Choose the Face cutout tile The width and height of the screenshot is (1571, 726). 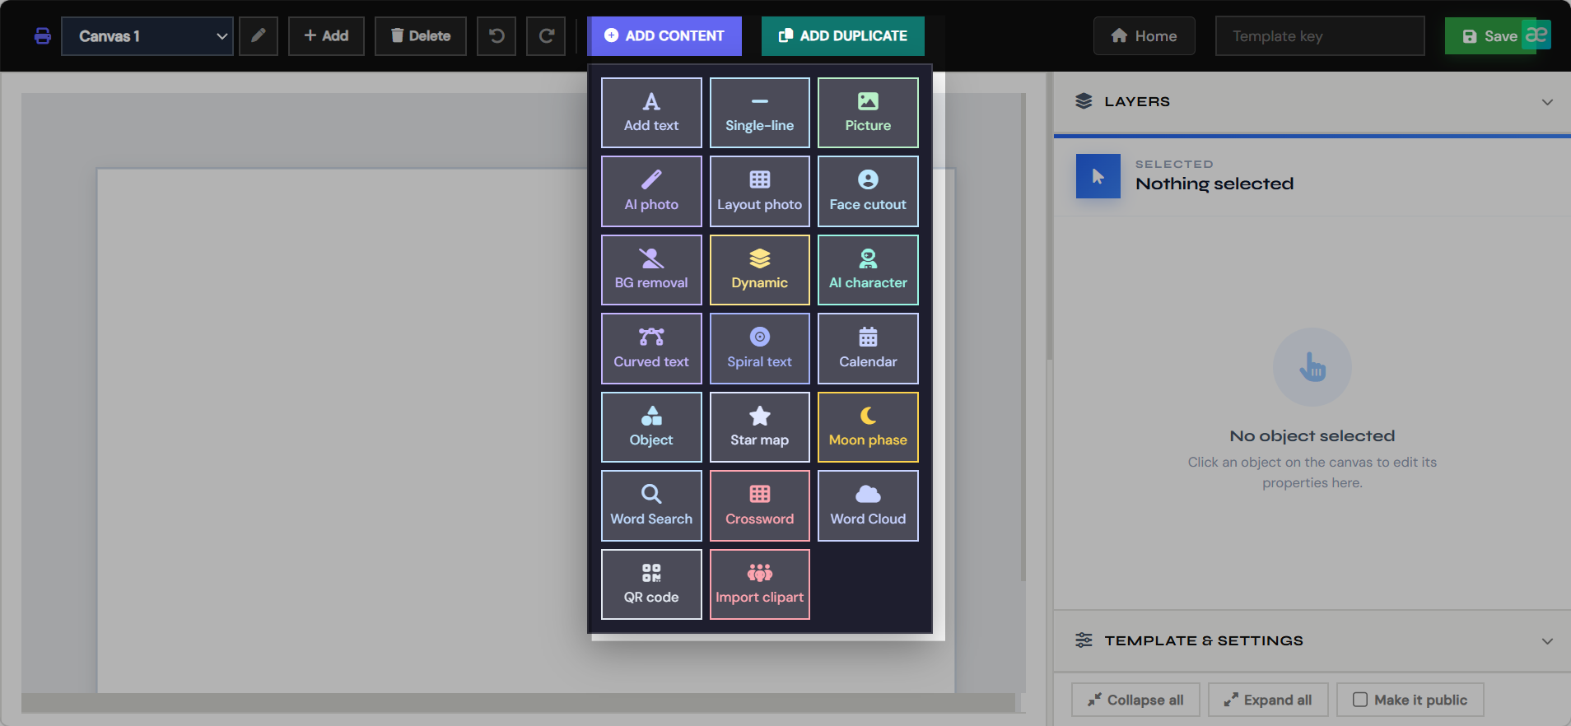(868, 191)
